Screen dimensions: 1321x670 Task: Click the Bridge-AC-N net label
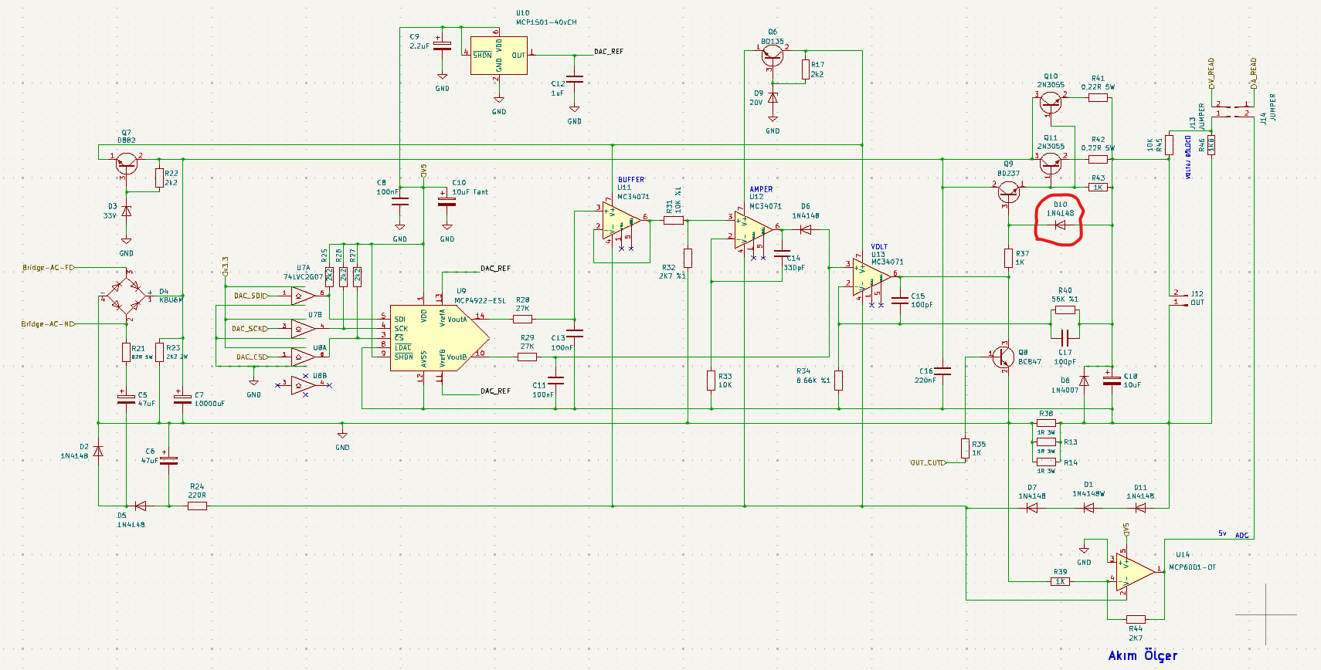click(x=48, y=324)
